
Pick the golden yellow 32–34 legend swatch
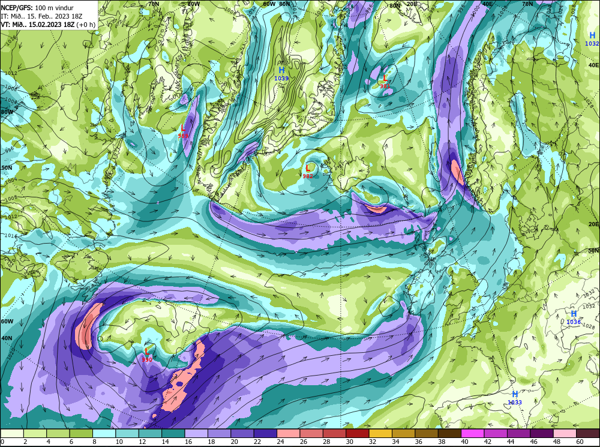click(381, 433)
